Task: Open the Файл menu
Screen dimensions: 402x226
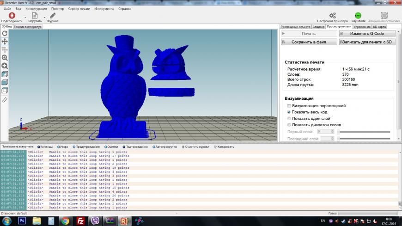Action: tap(7, 9)
